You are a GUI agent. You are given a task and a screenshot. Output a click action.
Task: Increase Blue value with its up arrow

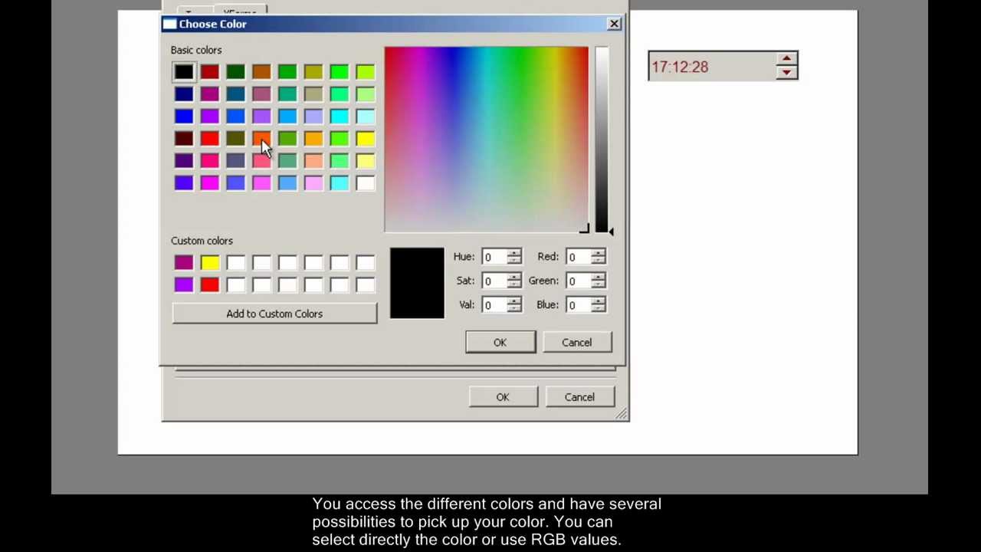pyautogui.click(x=599, y=301)
